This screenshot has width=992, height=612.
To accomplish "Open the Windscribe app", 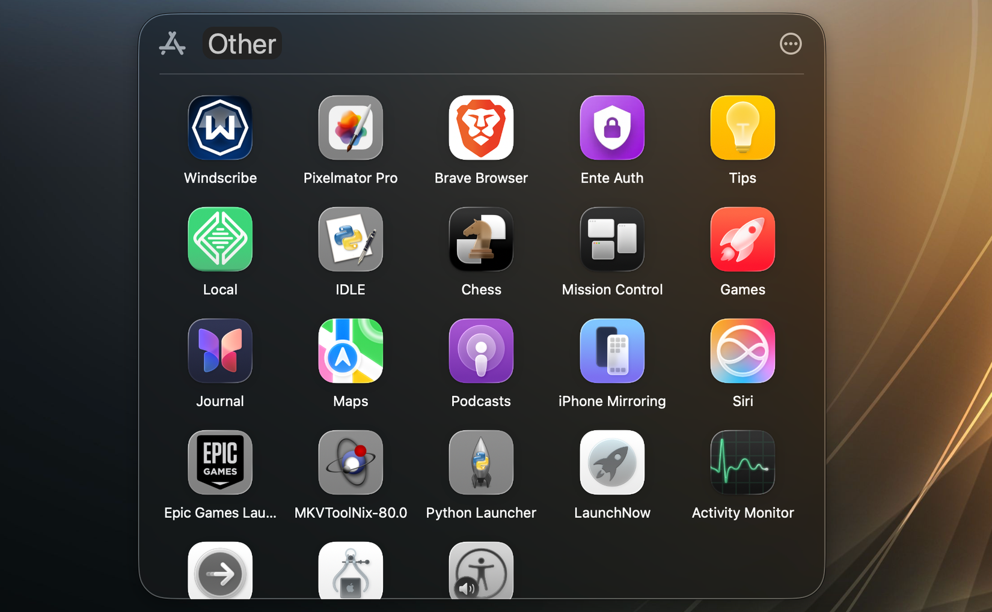I will [x=220, y=128].
